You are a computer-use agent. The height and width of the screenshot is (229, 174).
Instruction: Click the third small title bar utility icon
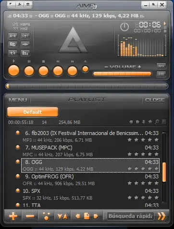[x=28, y=4]
